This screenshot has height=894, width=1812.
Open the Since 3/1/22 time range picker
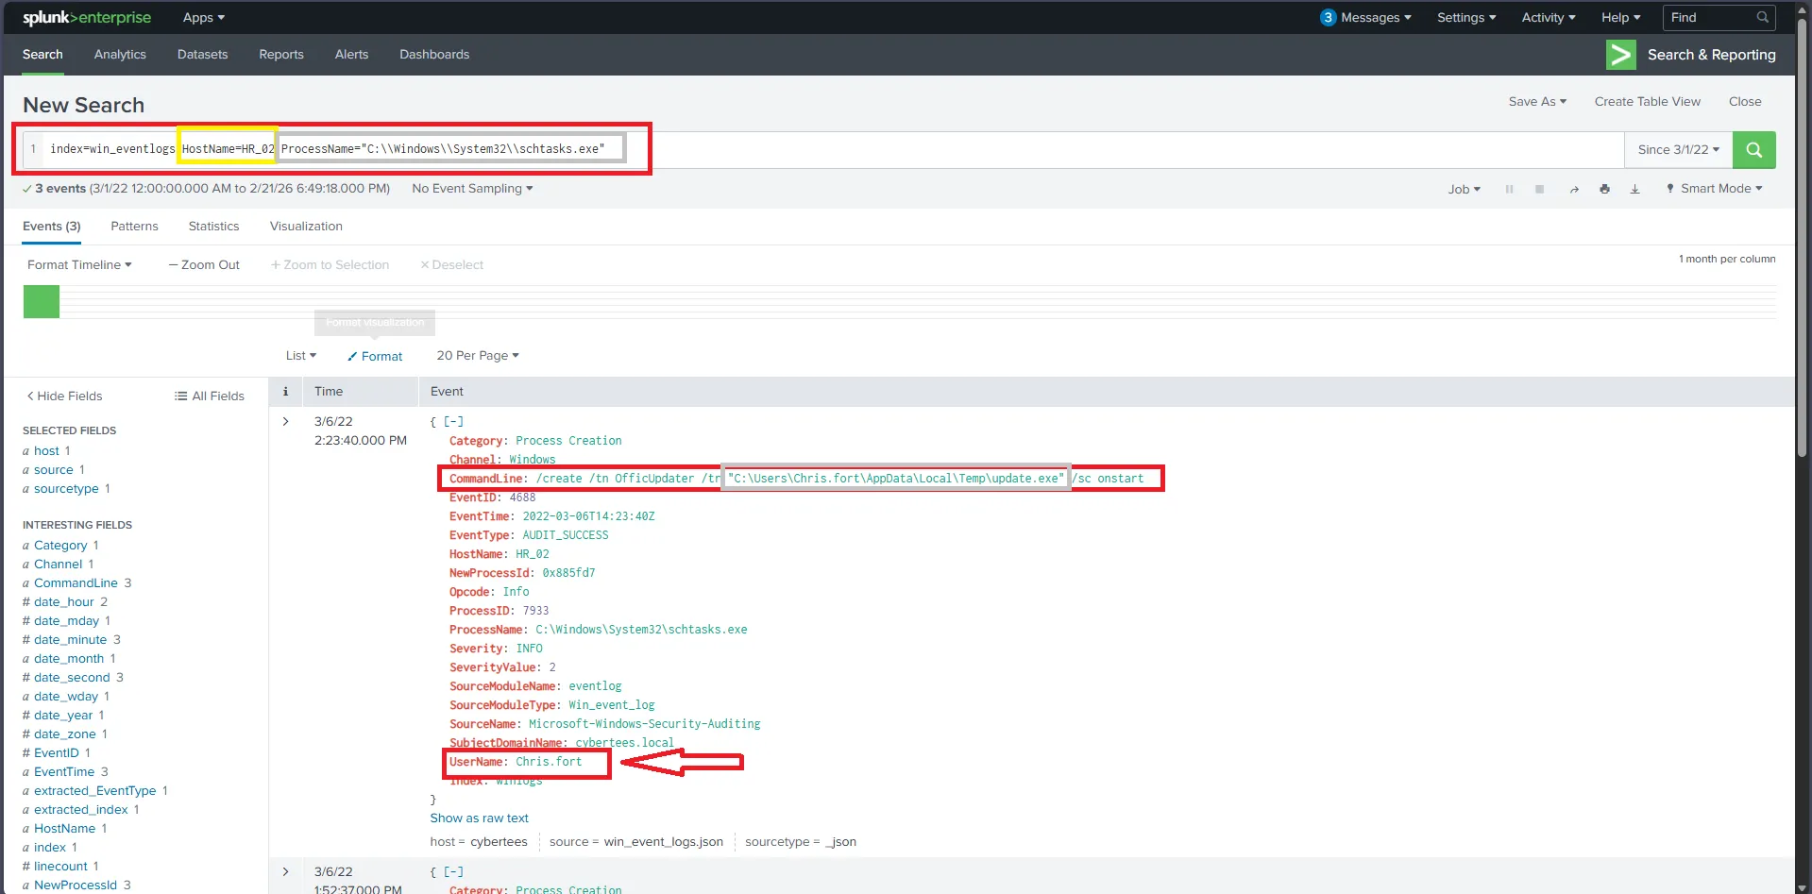(x=1678, y=150)
